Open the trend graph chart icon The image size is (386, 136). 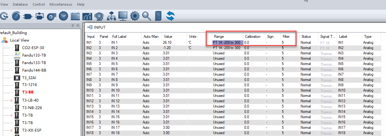pos(87,16)
